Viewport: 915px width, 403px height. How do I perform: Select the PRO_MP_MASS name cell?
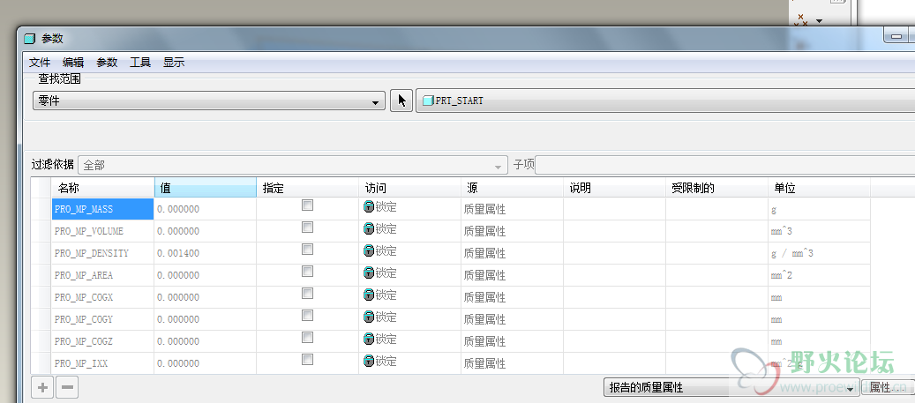(102, 209)
